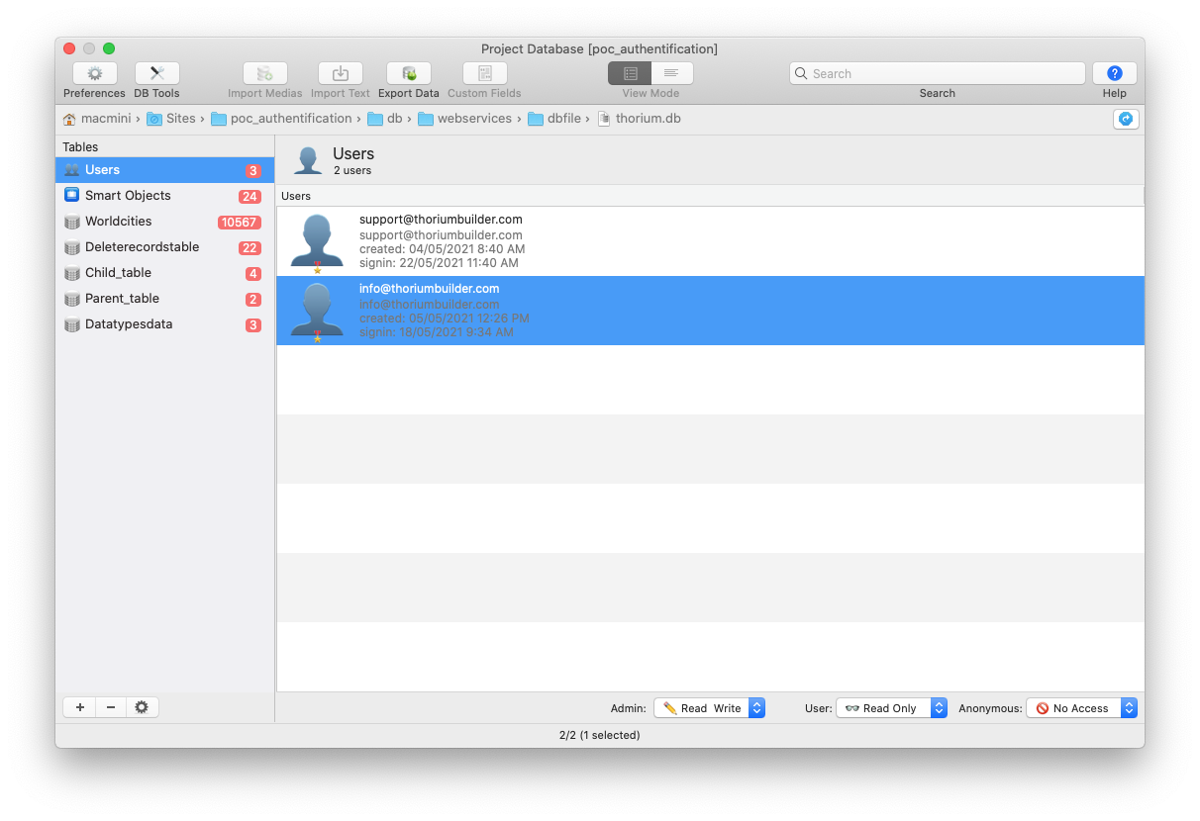Click the Export Data toolbar icon
The width and height of the screenshot is (1200, 821).
pos(408,74)
